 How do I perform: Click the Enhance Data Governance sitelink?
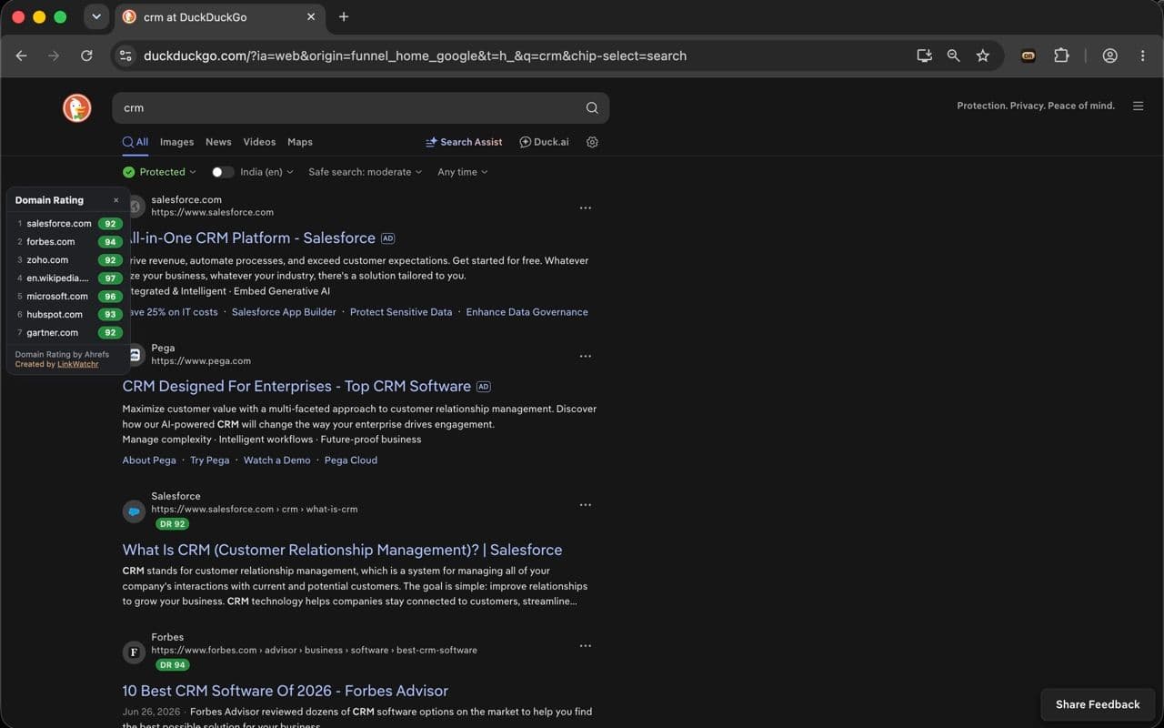click(527, 312)
